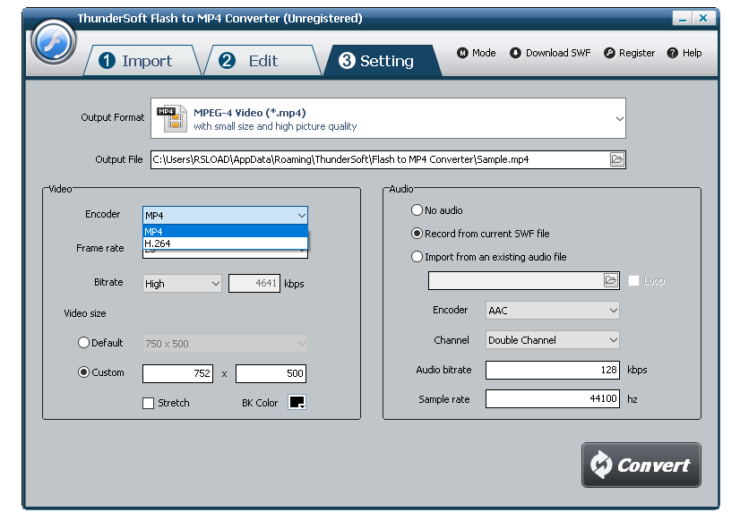Click the ThunderSoft logo icon
The width and height of the screenshot is (740, 521).
coord(53,42)
